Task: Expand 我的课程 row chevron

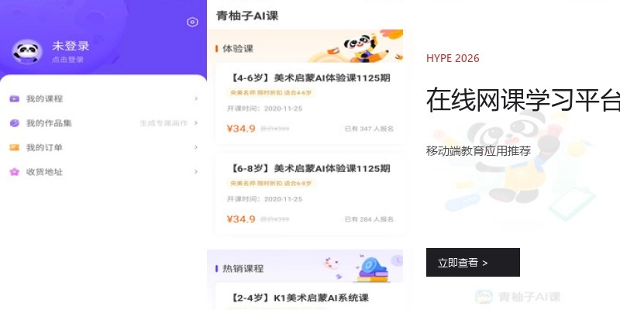Action: pyautogui.click(x=196, y=99)
